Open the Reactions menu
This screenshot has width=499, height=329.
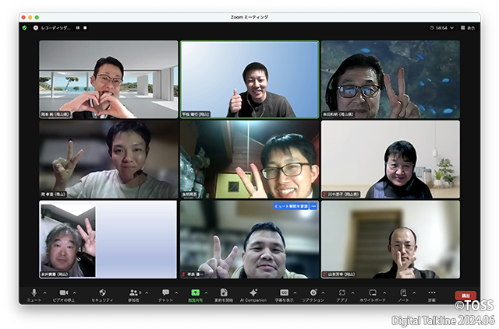(312, 292)
